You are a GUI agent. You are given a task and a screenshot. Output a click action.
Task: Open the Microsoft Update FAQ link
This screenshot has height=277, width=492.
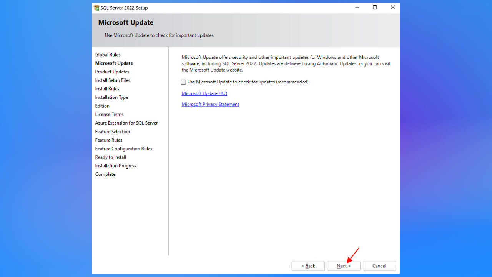tap(204, 93)
